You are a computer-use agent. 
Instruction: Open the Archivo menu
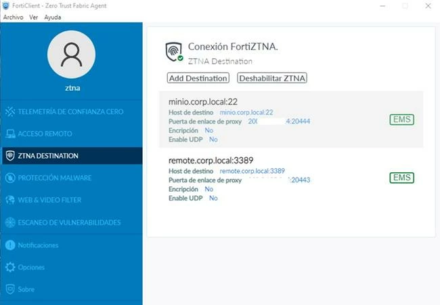point(13,18)
